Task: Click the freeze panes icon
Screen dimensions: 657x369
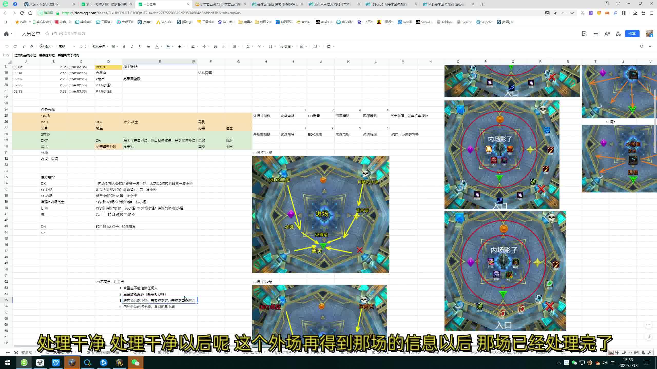Action: click(315, 46)
